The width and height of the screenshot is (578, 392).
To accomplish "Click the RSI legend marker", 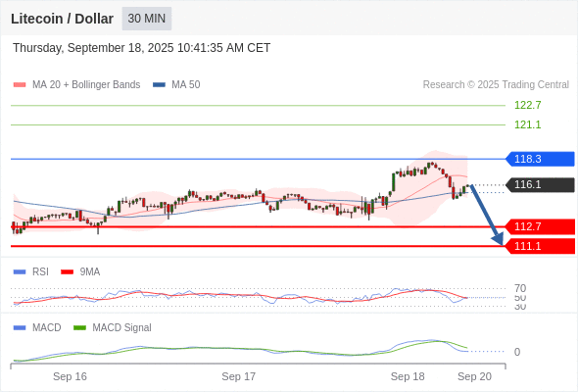I will pos(20,272).
